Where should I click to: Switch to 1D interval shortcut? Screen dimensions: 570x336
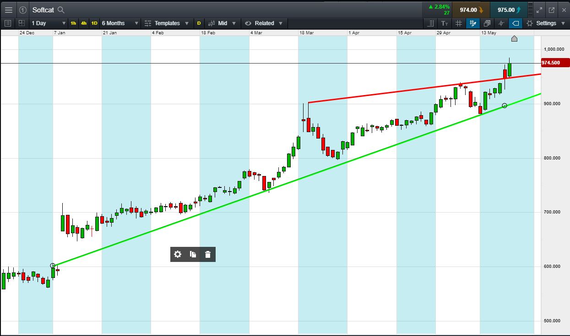(x=94, y=23)
